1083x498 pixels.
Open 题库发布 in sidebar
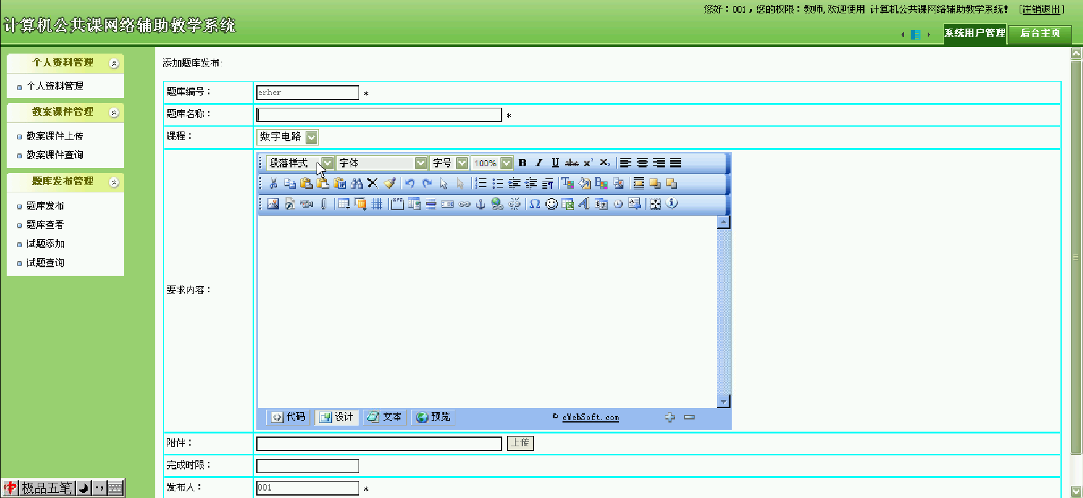point(45,206)
